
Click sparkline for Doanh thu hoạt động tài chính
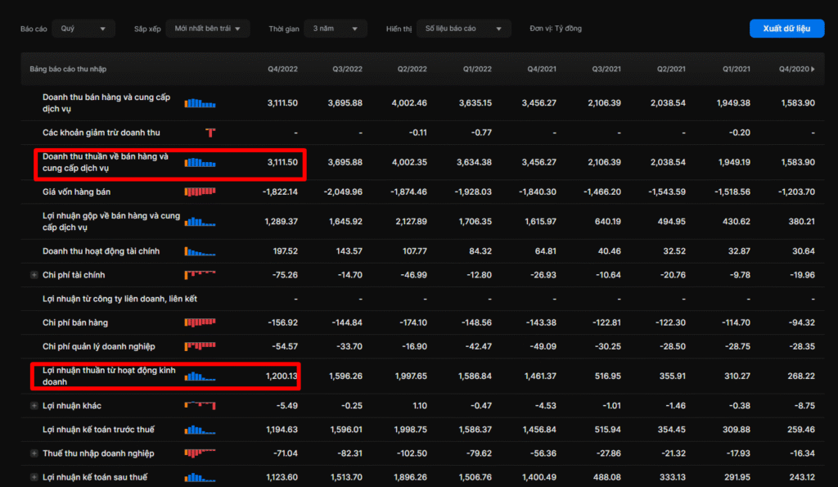[200, 251]
